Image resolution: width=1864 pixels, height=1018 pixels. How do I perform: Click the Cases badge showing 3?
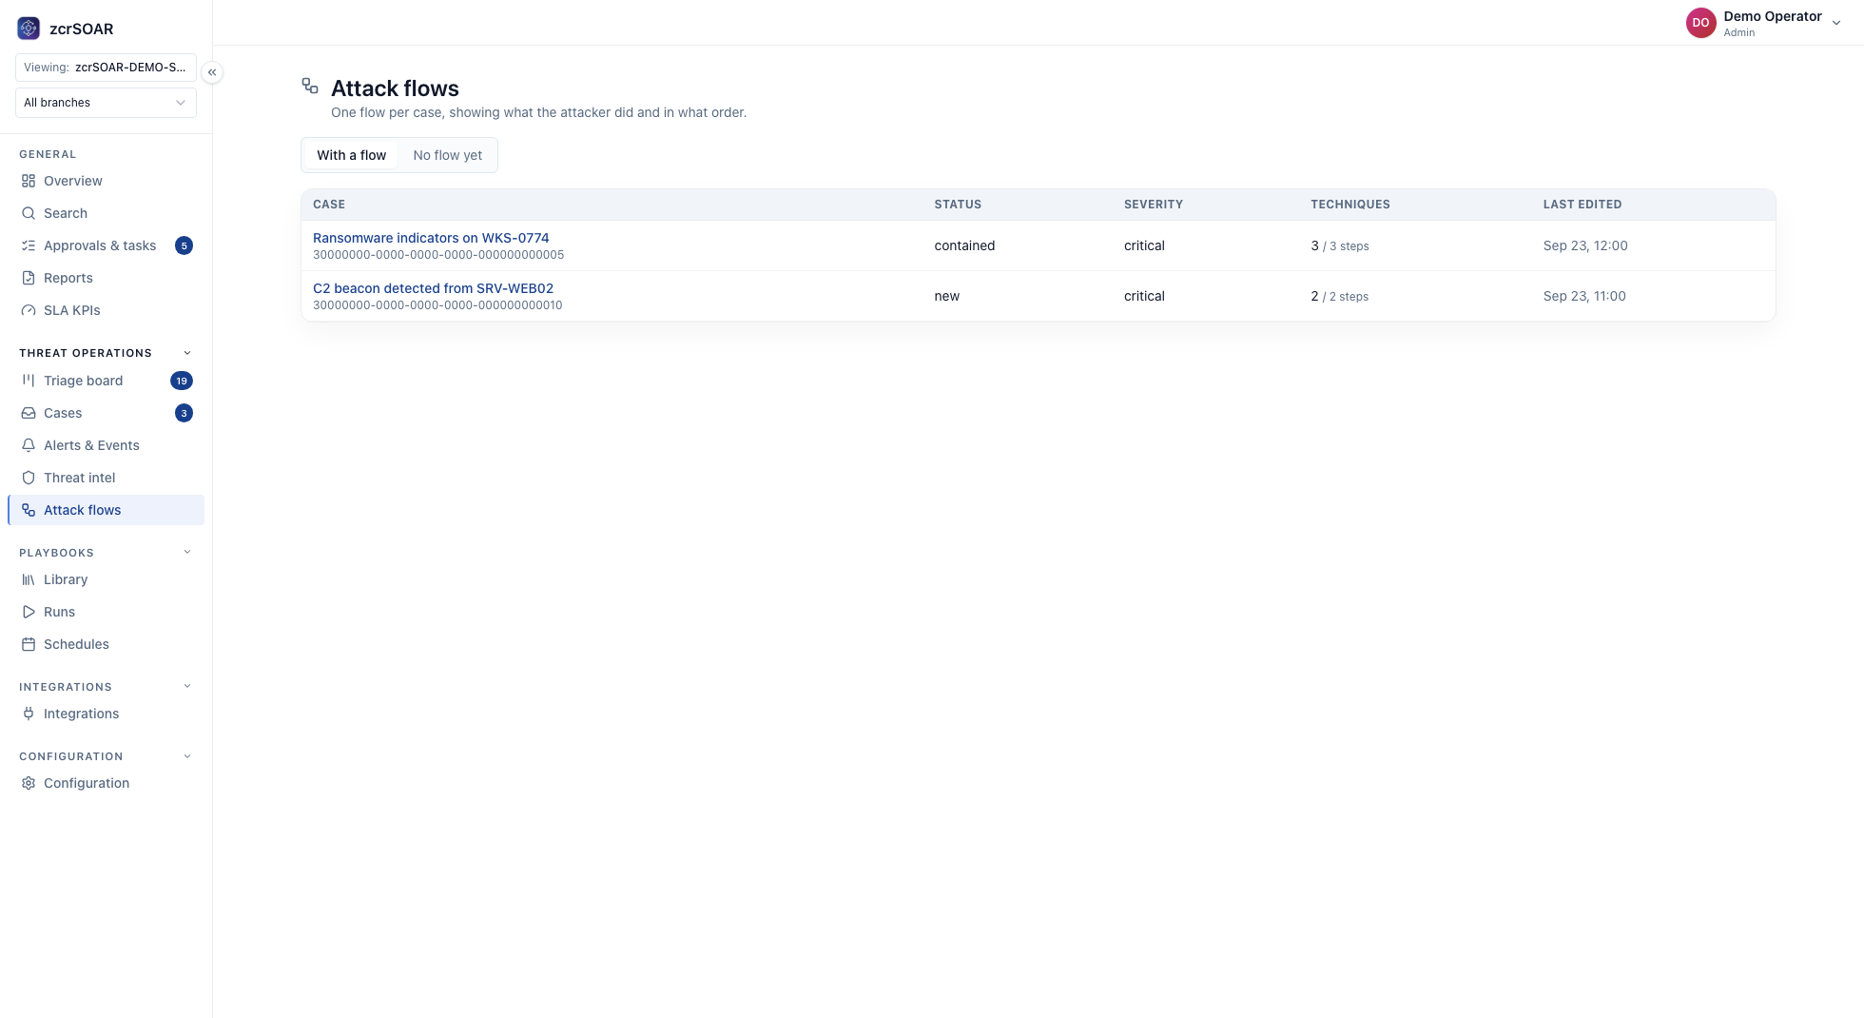(x=184, y=413)
